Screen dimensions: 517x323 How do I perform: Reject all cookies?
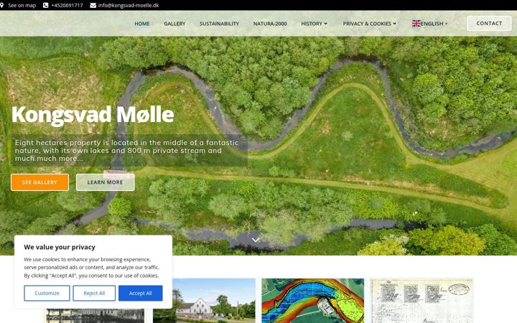pyautogui.click(x=94, y=293)
